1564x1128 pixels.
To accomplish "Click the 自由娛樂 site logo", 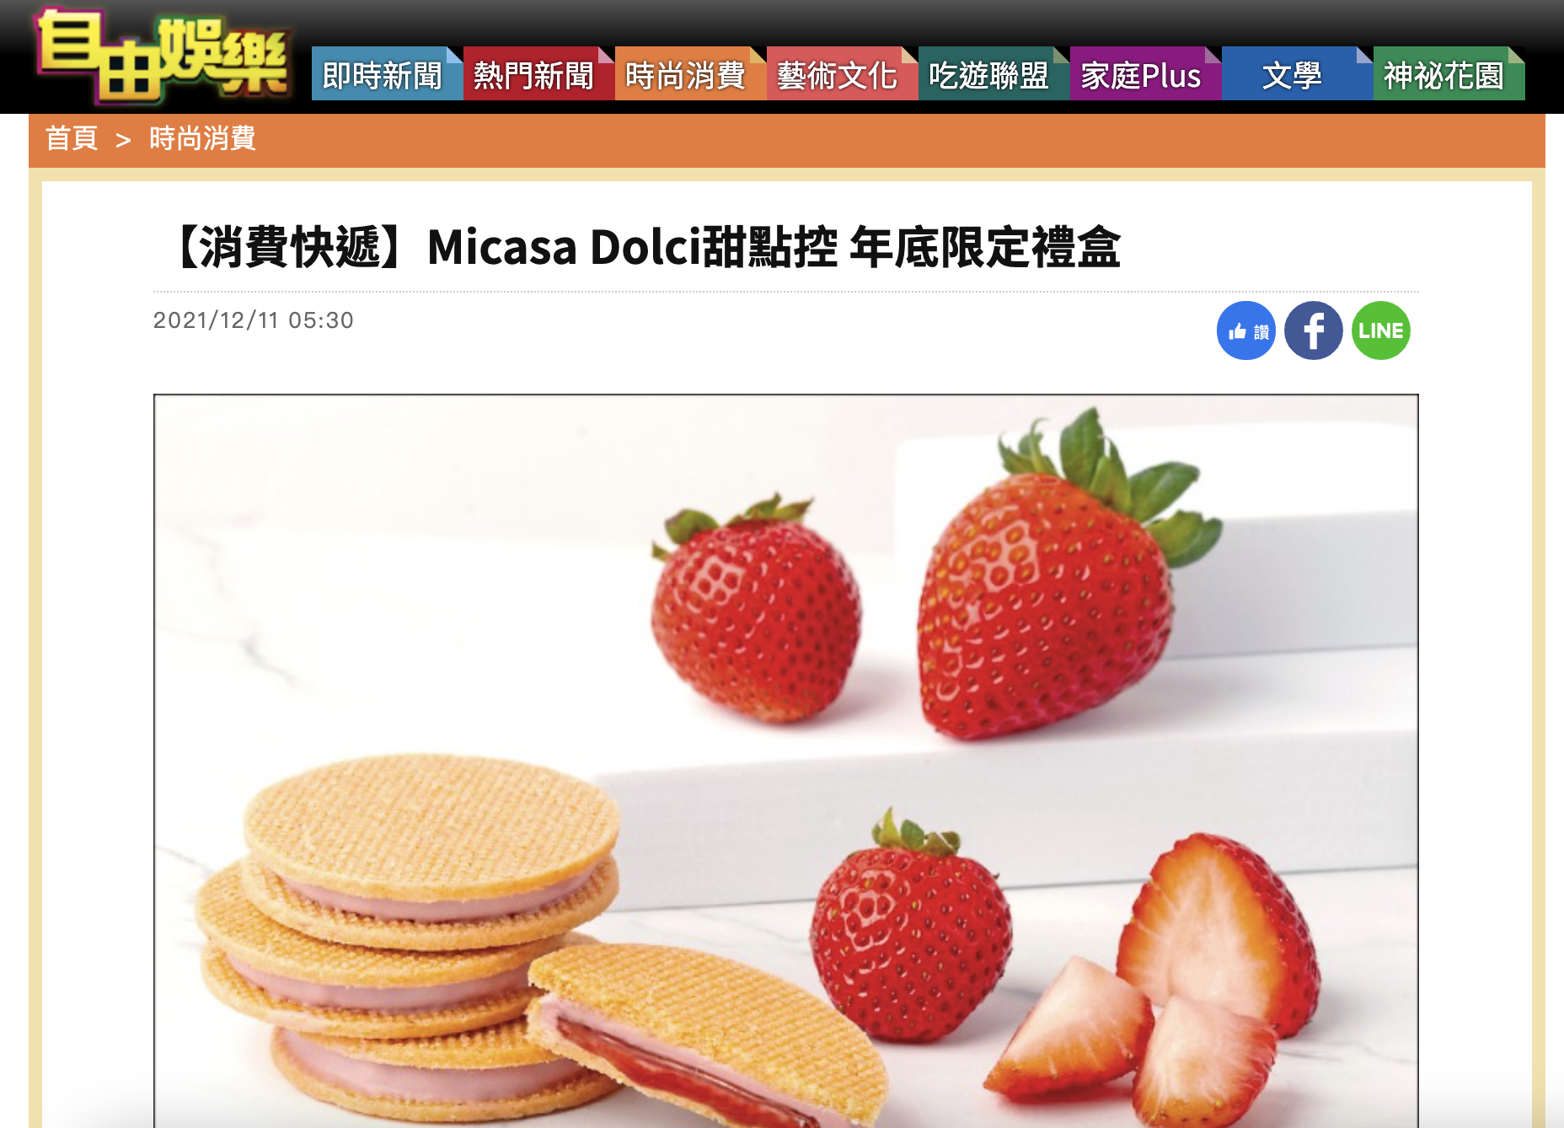I will coord(162,57).
